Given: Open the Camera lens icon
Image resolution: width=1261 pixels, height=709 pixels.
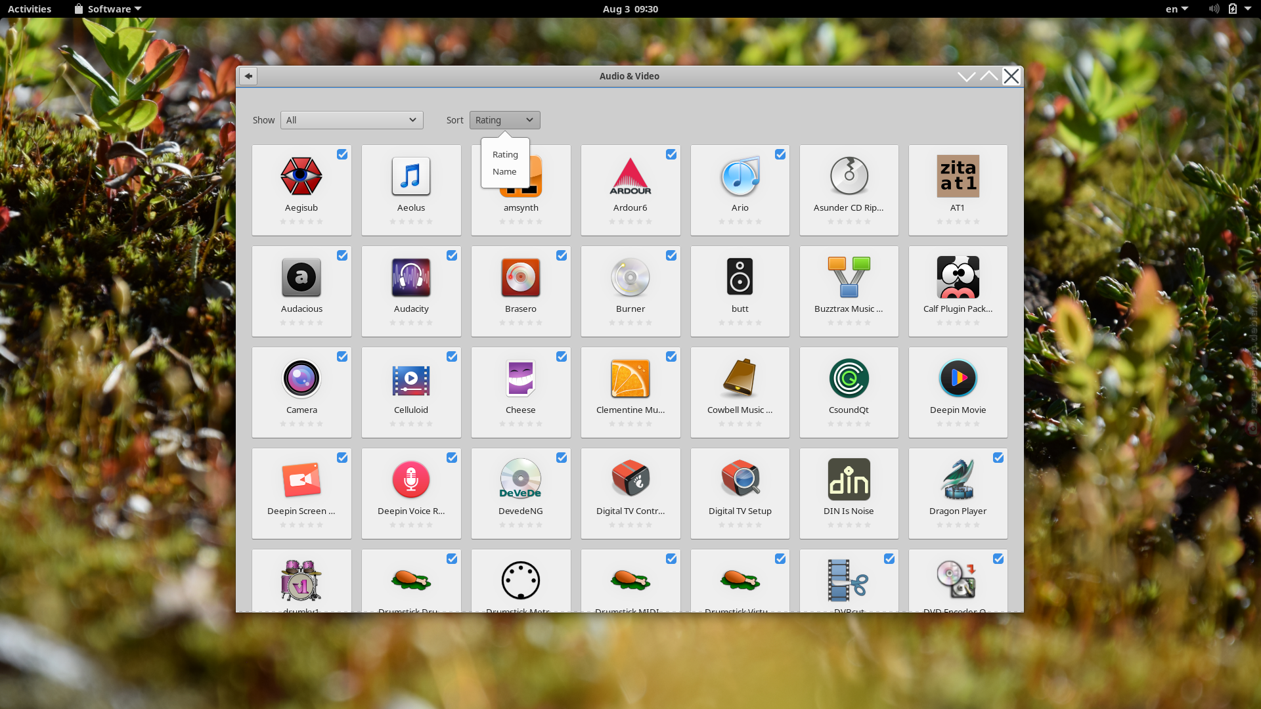Looking at the screenshot, I should click(x=301, y=378).
